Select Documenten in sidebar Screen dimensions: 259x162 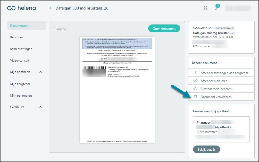27,25
